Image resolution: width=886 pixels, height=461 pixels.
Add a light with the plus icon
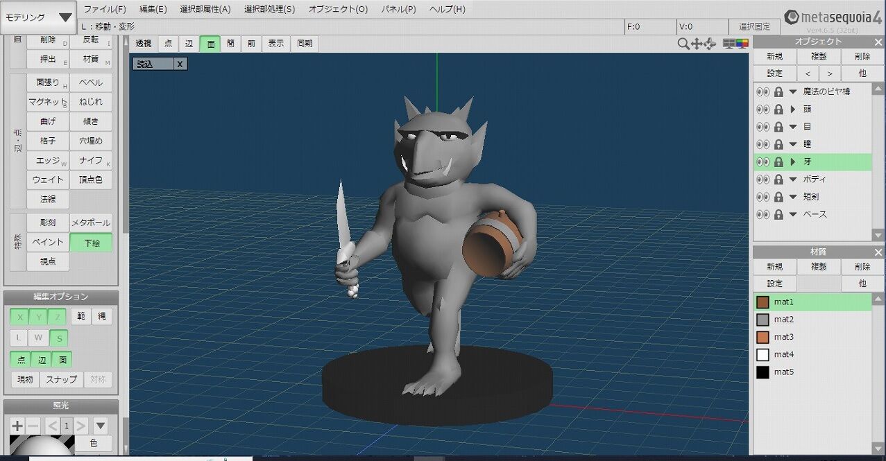pos(17,426)
